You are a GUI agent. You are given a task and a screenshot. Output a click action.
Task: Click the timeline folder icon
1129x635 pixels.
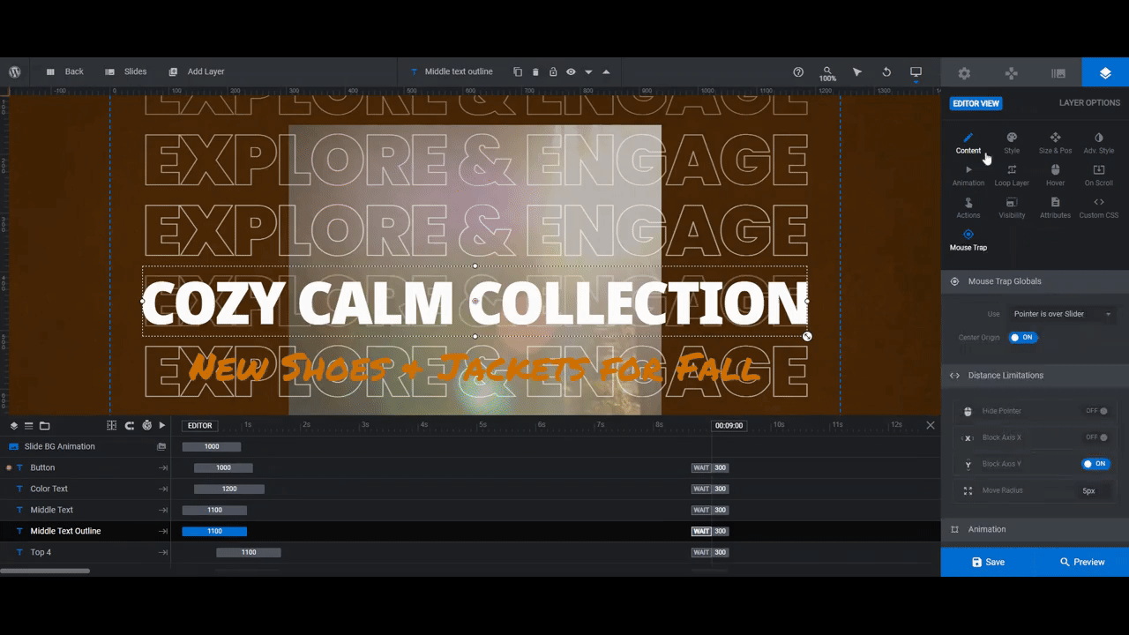(44, 425)
